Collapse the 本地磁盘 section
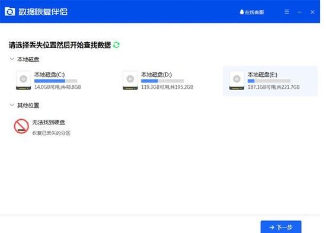Viewport: 326px width, 233px height. (x=12, y=59)
